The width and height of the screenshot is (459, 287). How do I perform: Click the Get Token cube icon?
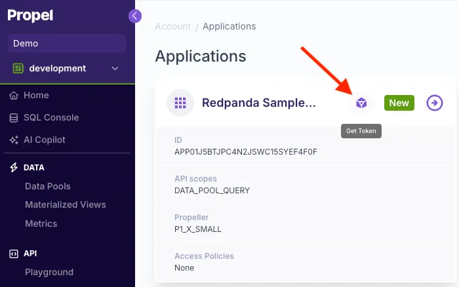click(x=361, y=103)
